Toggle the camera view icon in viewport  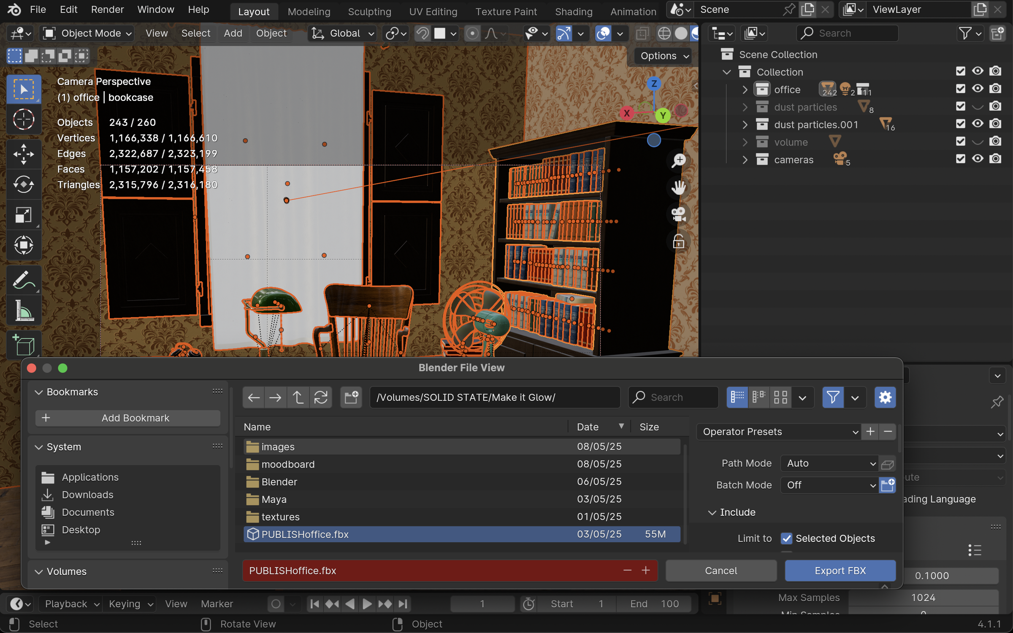[x=678, y=215]
